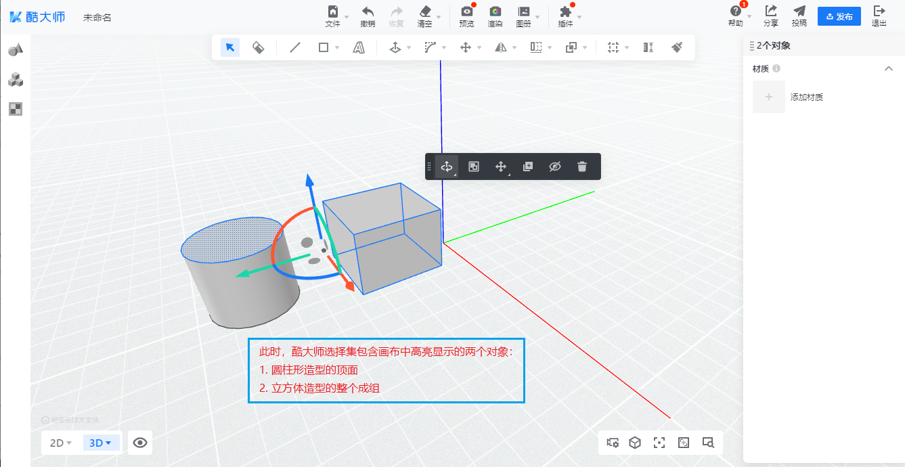Image resolution: width=905 pixels, height=467 pixels.
Task: Select the array/align panels tool
Action: [x=536, y=47]
